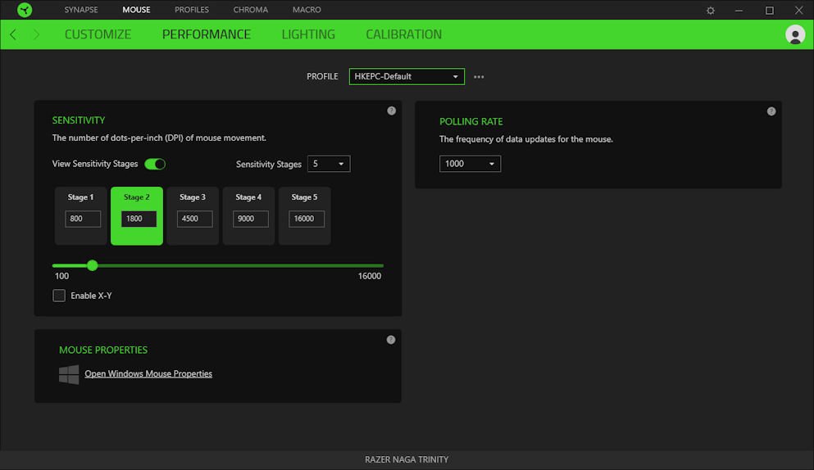Image resolution: width=814 pixels, height=470 pixels.
Task: Click the Razer Naga Trinity device label
Action: point(407,459)
